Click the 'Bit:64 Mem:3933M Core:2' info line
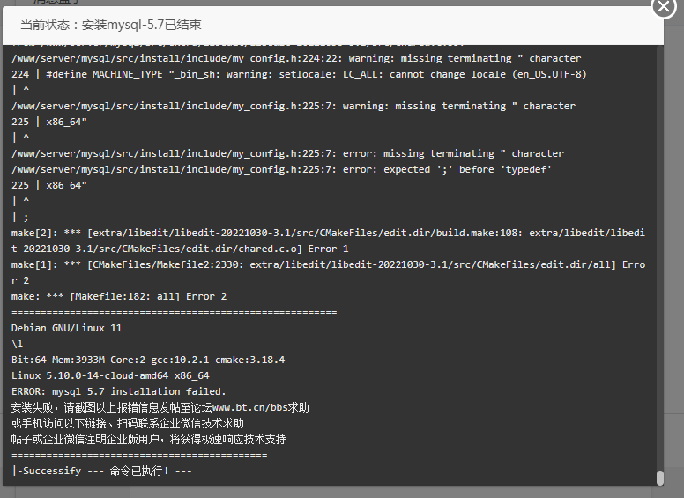684x498 pixels. coord(148,360)
